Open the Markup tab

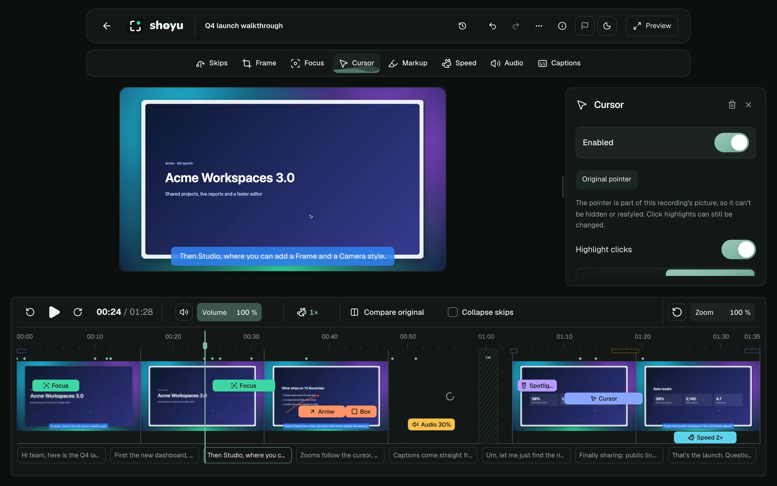tap(408, 63)
